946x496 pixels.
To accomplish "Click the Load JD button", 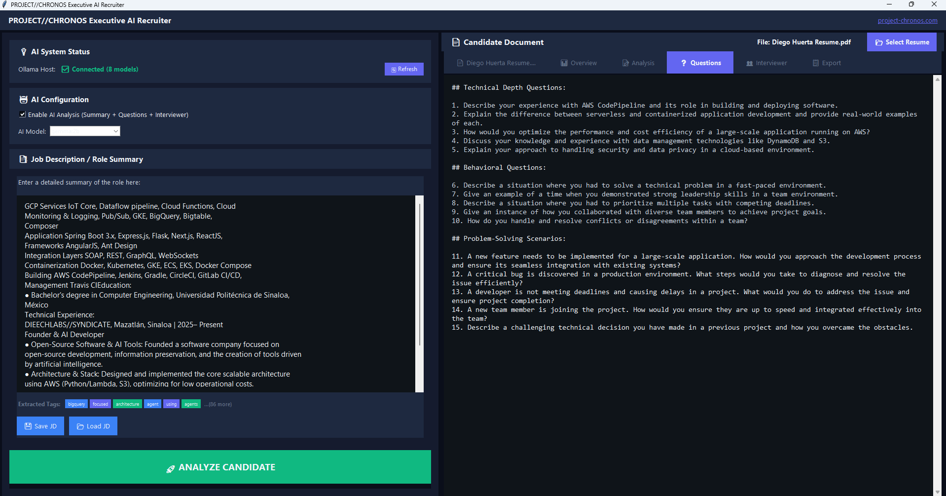I will point(93,425).
